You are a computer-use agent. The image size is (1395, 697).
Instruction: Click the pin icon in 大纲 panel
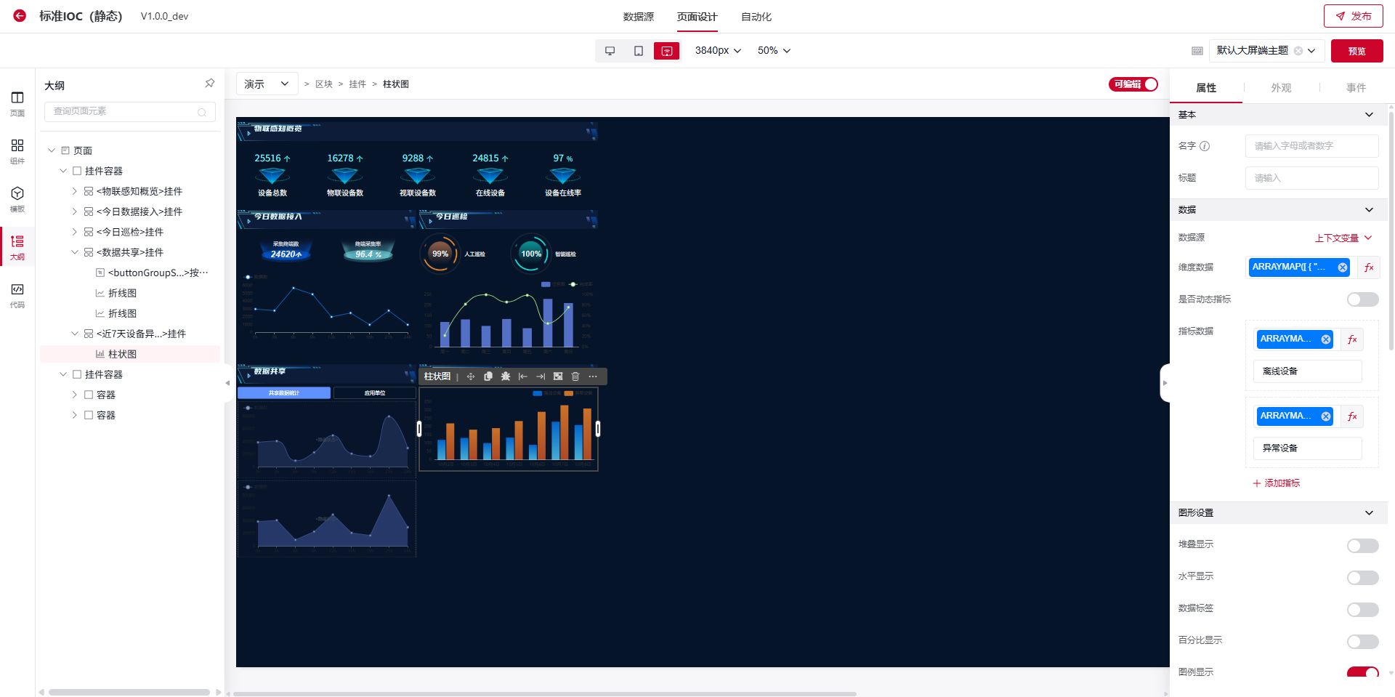[209, 84]
